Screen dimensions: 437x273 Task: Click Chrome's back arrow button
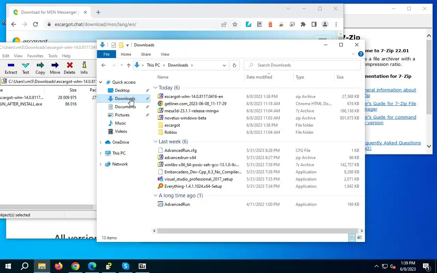(x=13, y=24)
